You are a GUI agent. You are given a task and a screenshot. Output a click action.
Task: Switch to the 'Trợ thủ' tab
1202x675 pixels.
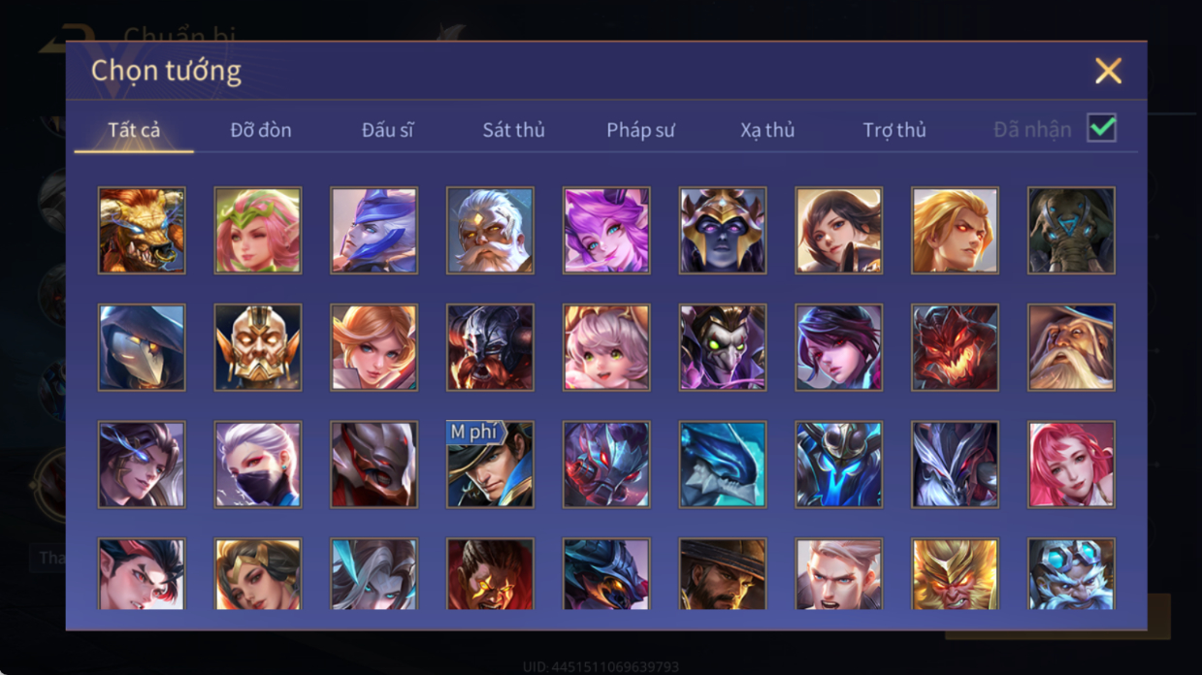[894, 130]
